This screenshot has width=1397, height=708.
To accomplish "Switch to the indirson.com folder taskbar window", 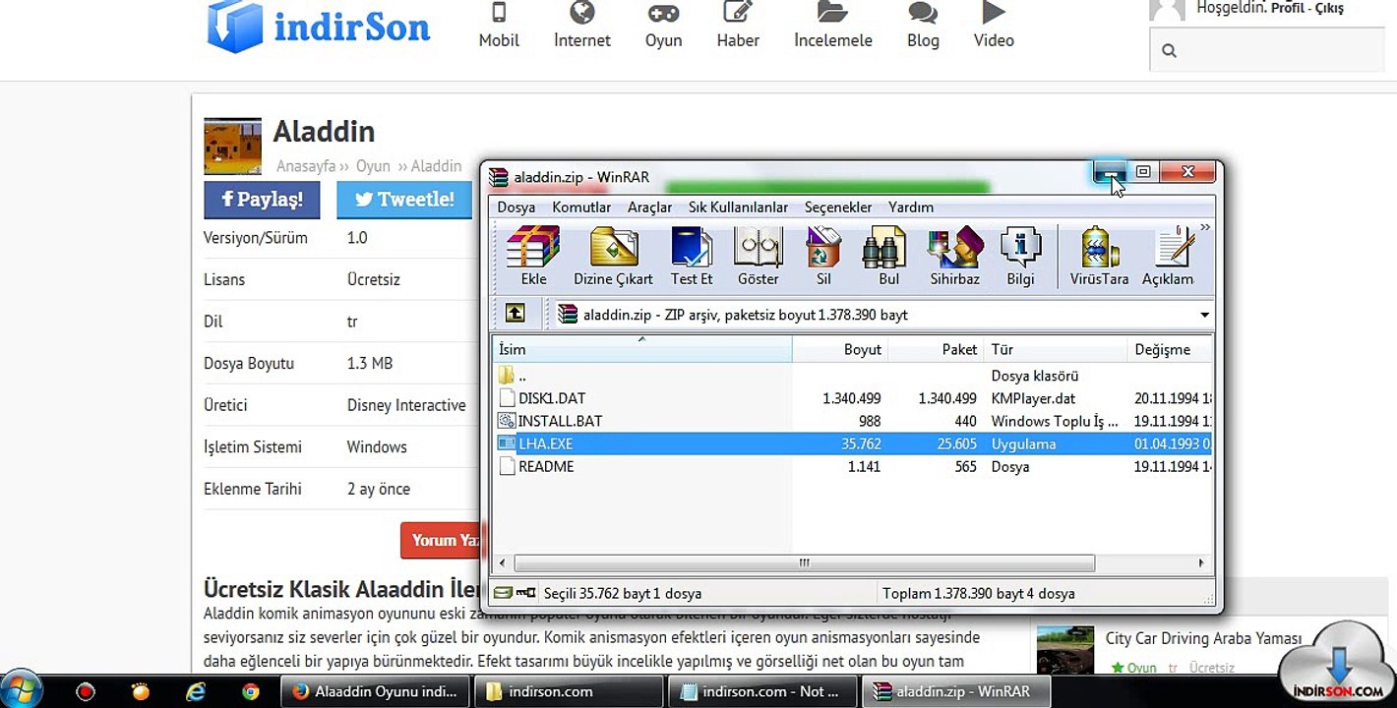I will [569, 691].
